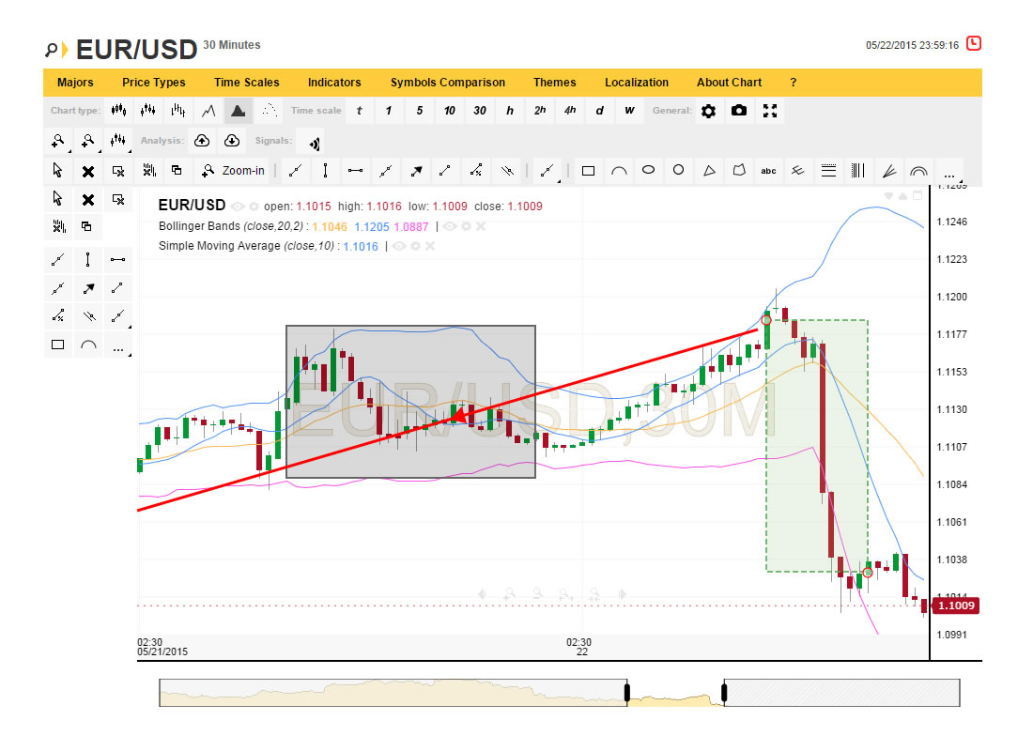1033x751 pixels.
Task: Open the Symbols Comparison menu
Action: 447,83
